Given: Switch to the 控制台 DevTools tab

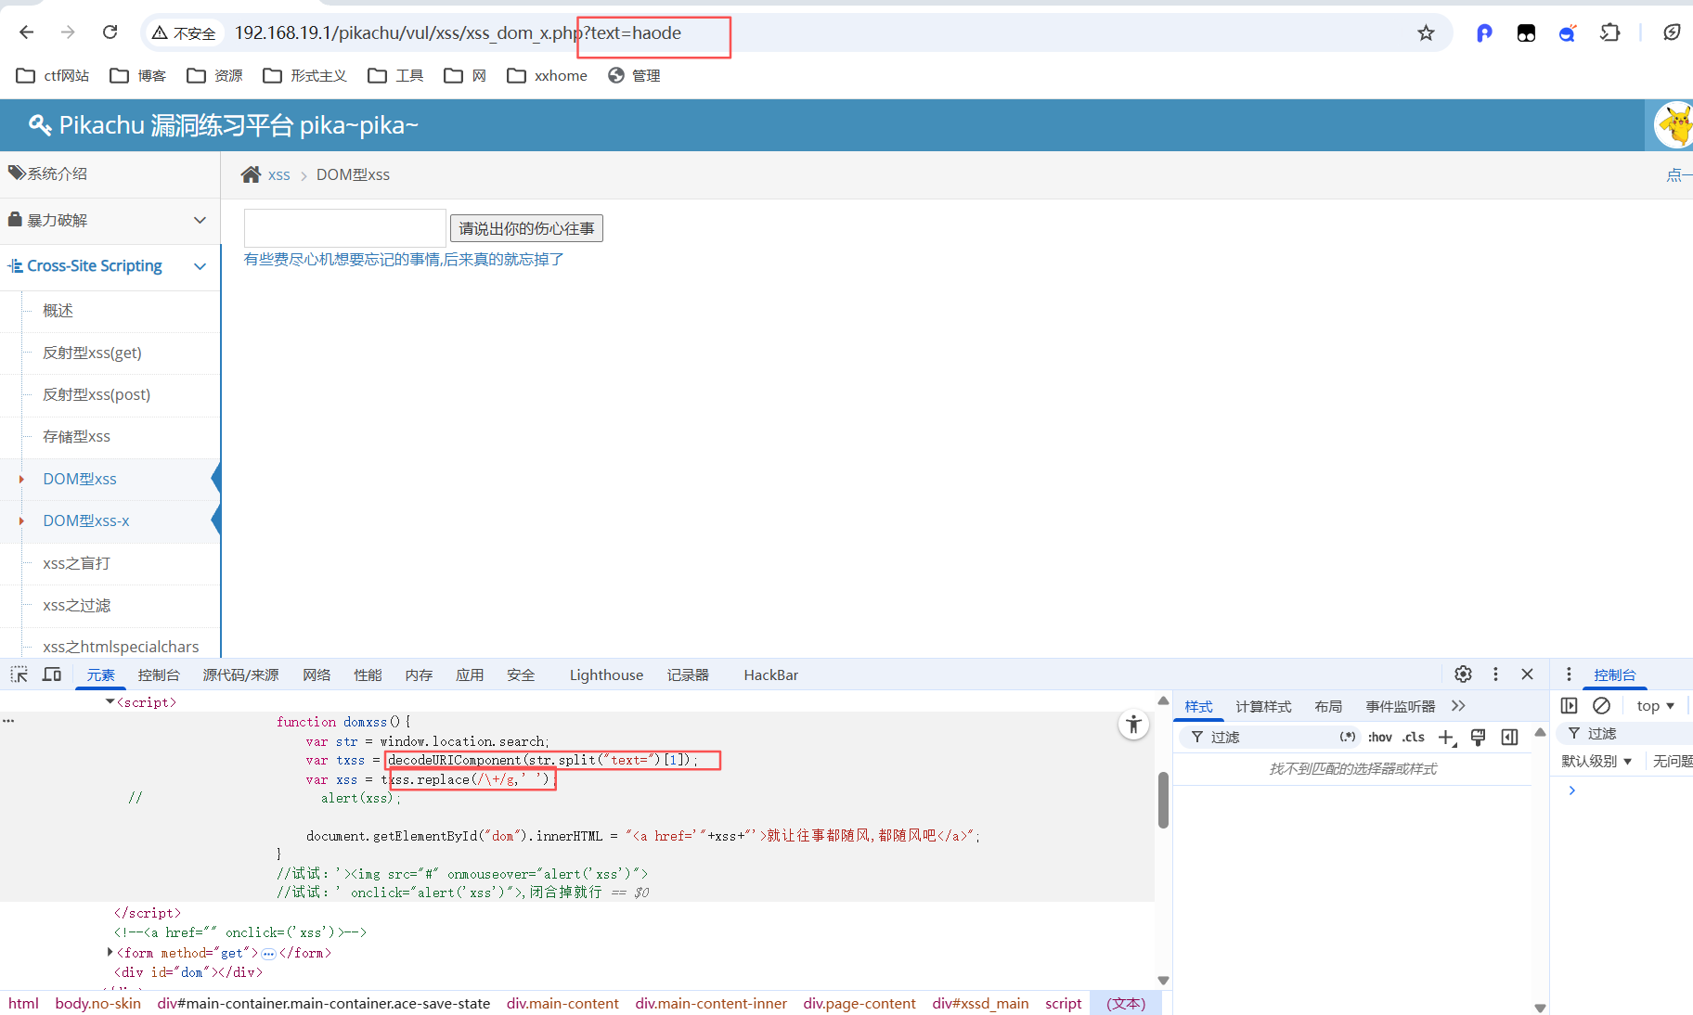Looking at the screenshot, I should tap(159, 675).
